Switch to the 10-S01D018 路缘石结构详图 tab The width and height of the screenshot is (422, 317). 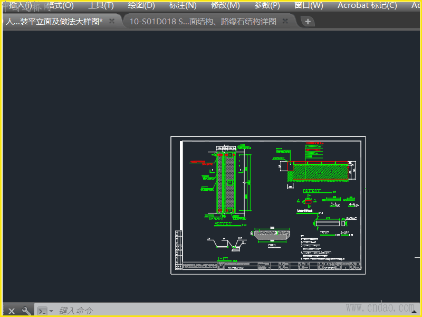(203, 22)
